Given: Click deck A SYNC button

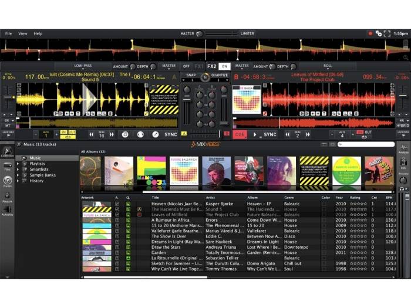Looking at the screenshot, I should (x=171, y=134).
